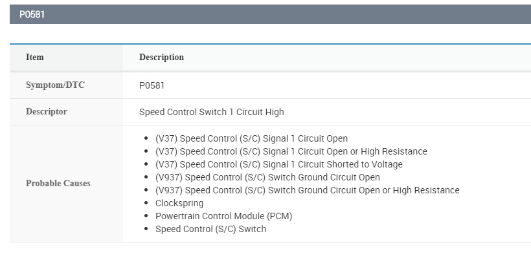531x269 pixels.
Task: Click Speed Control Switch 1 Circuit High text
Action: pyautogui.click(x=211, y=112)
